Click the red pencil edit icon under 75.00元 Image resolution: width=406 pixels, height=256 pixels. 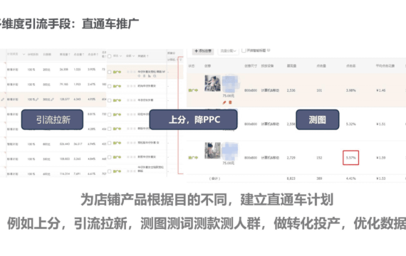pos(224,102)
